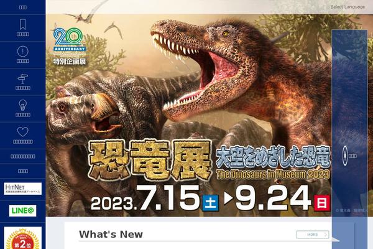Open the topmost sidebar menu item
Viewport: 373px width, 249px height.
(22, 7)
